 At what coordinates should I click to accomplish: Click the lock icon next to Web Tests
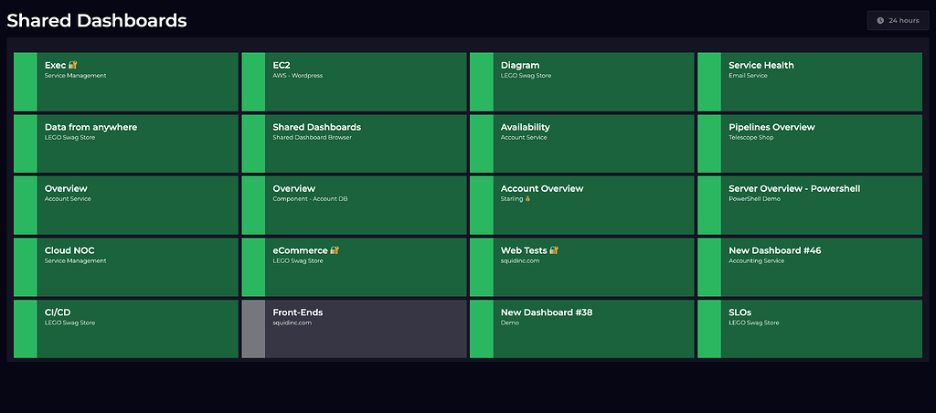point(554,250)
